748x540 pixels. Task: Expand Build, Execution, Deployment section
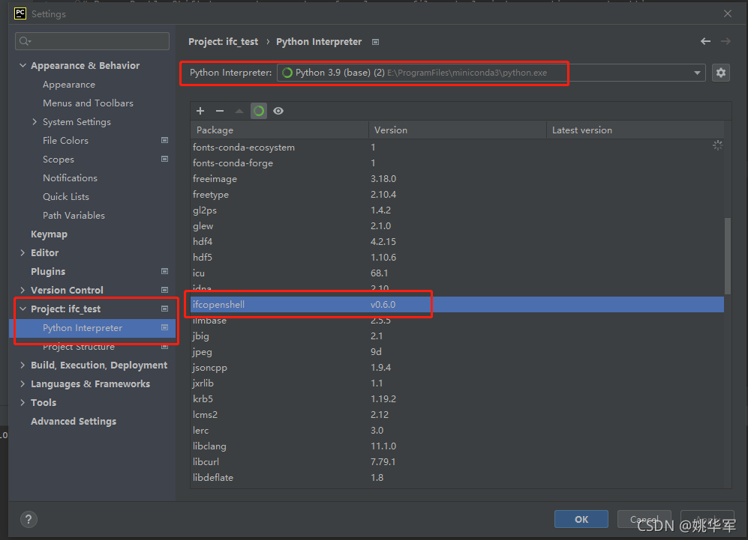click(23, 365)
